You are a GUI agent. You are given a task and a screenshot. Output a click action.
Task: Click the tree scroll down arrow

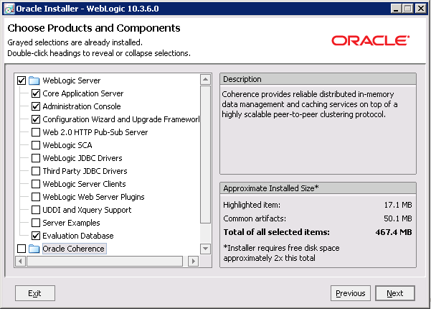tap(205, 249)
